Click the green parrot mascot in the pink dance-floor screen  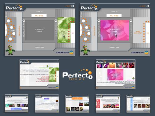pos(85,50)
